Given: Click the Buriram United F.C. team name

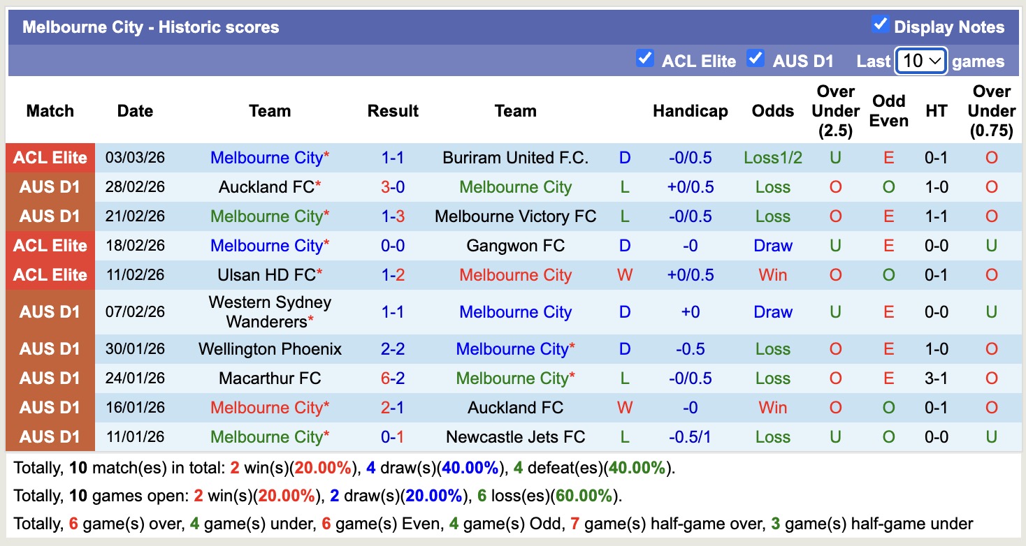Looking at the screenshot, I should tap(515, 157).
